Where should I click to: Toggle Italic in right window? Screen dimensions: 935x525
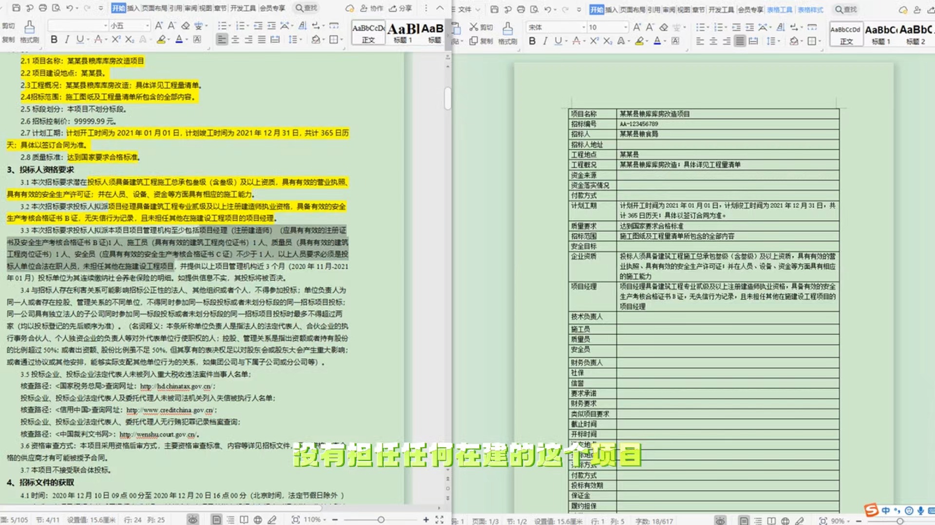545,41
